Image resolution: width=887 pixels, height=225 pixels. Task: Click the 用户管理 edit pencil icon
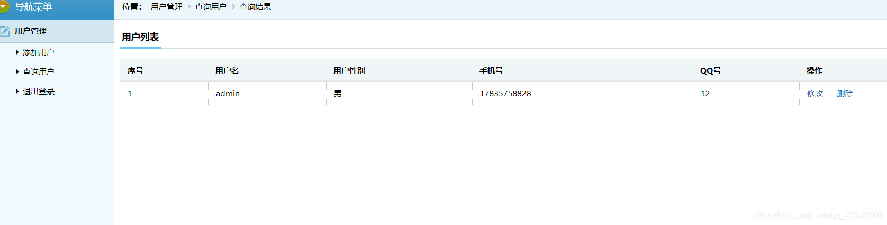(x=5, y=31)
